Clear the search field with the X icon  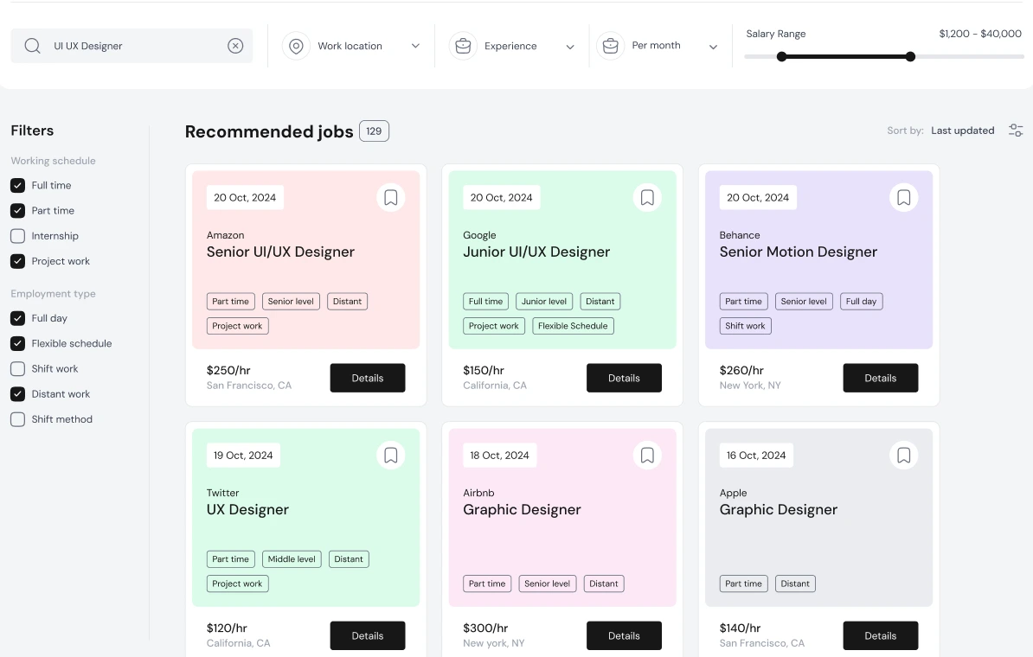235,46
